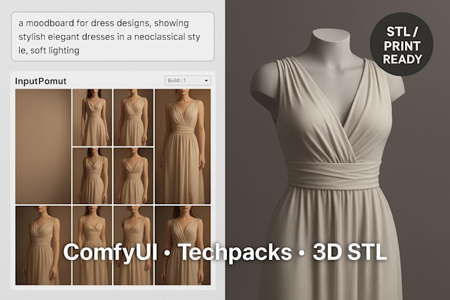Click the STL / PRINT READY badge
Image resolution: width=450 pixels, height=300 pixels.
click(402, 44)
